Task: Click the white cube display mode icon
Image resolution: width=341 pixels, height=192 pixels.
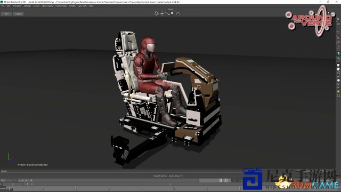Action: (338, 65)
